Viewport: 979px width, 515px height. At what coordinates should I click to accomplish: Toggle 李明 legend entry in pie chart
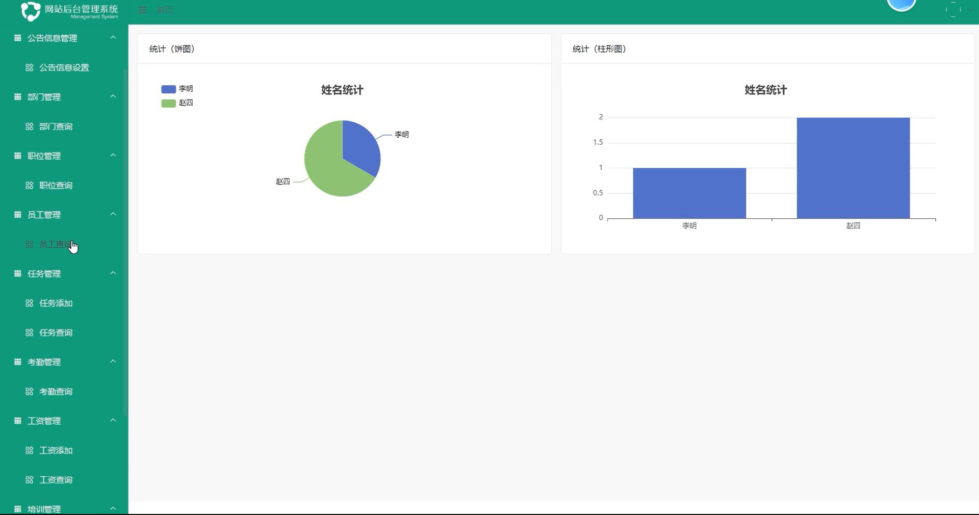177,89
